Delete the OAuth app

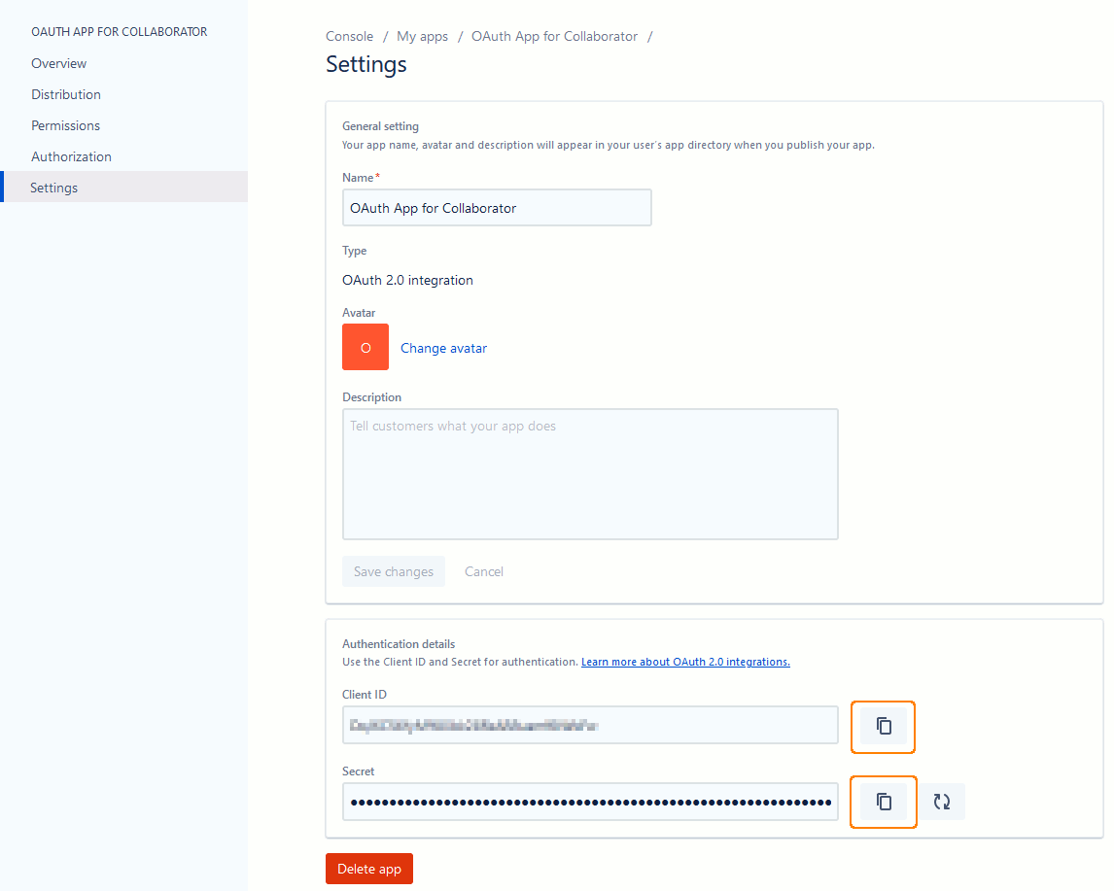tap(368, 869)
